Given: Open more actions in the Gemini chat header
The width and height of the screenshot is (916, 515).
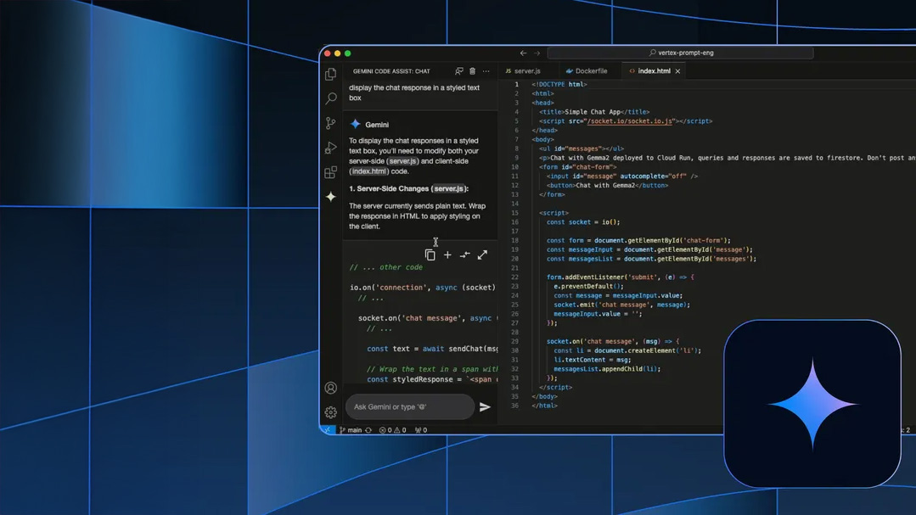Looking at the screenshot, I should (486, 71).
